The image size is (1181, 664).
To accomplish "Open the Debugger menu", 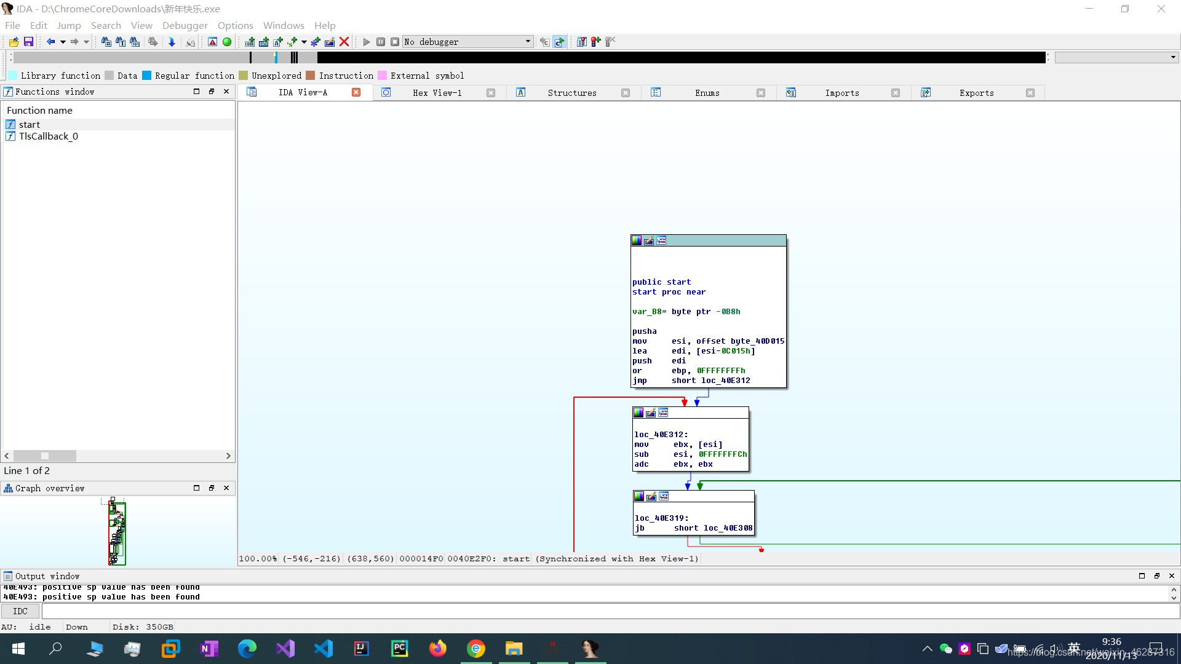I will click(x=185, y=25).
